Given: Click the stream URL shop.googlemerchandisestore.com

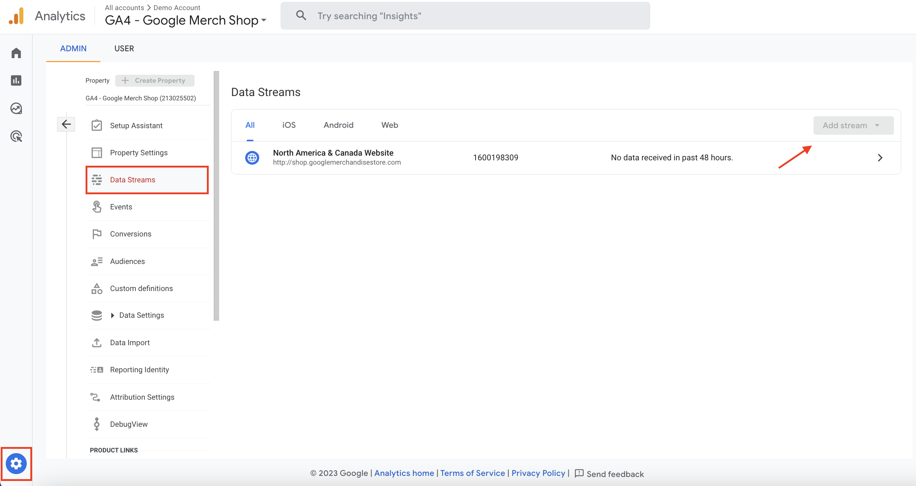Looking at the screenshot, I should [337, 162].
